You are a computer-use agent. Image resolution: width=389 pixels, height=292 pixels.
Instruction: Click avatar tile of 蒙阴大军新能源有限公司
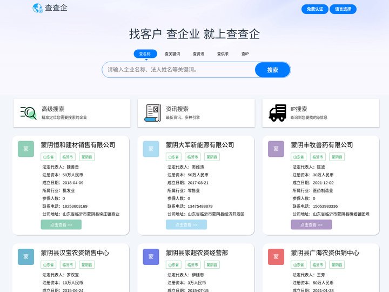tap(151, 149)
